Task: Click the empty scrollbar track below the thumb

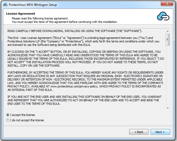Action: tap(168, 76)
